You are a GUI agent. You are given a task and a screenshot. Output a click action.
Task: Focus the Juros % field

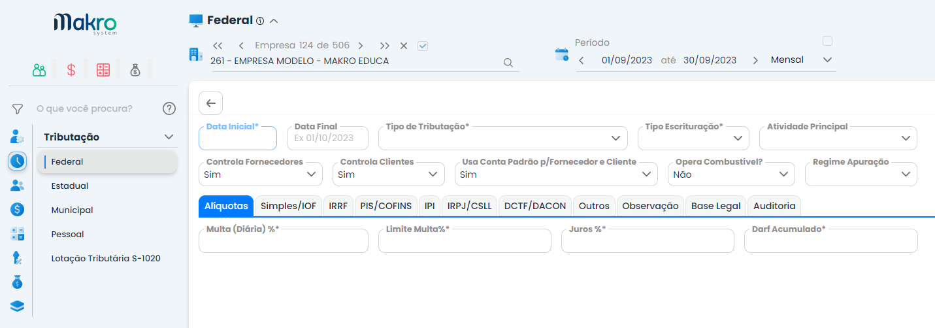tap(648, 240)
